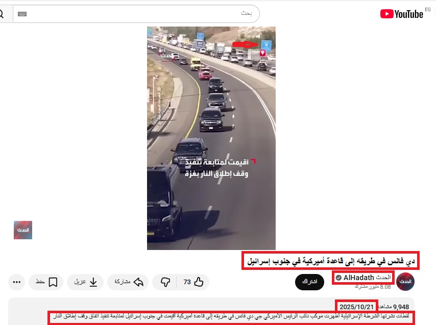Like the video with thumbs up
The height and width of the screenshot is (325, 436).
193,282
